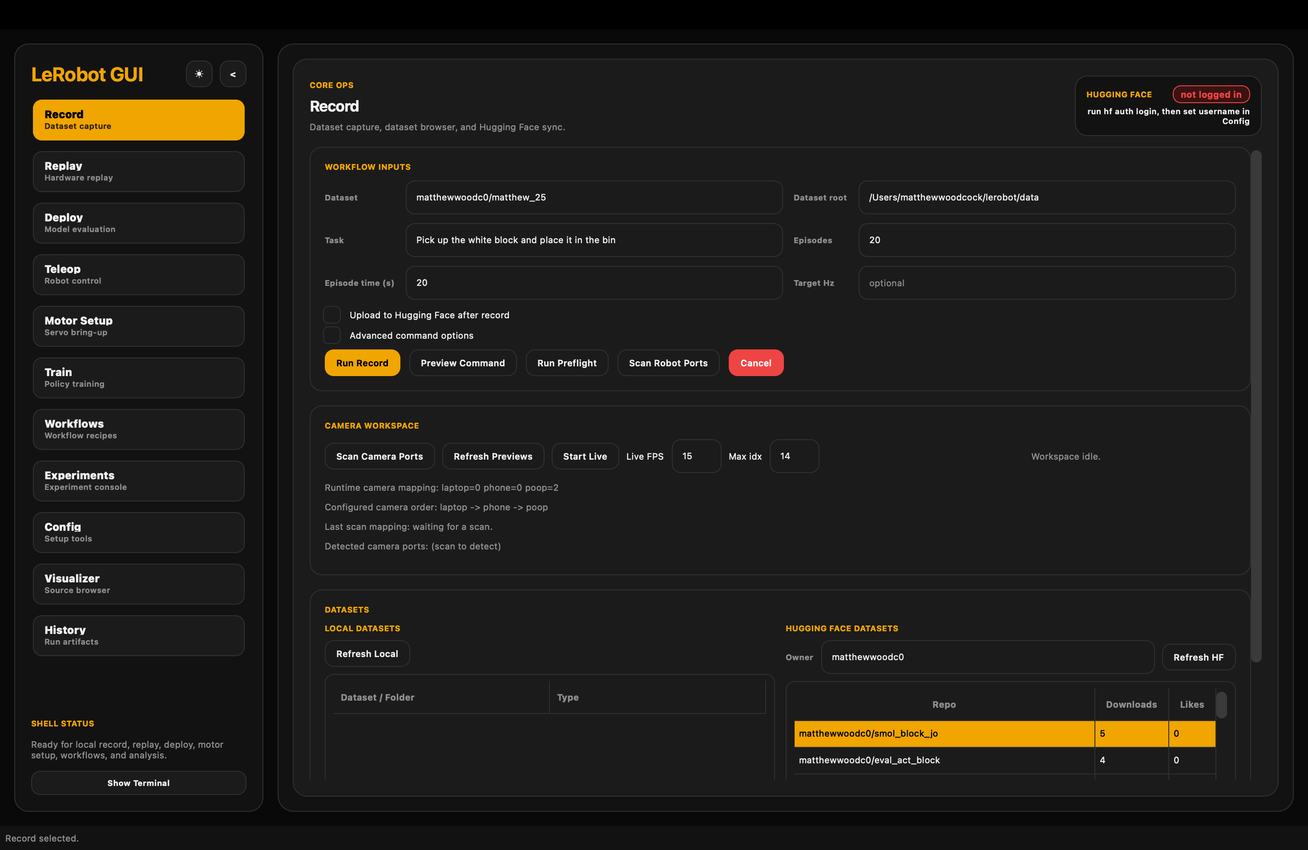Start recording with Run Record

click(362, 363)
